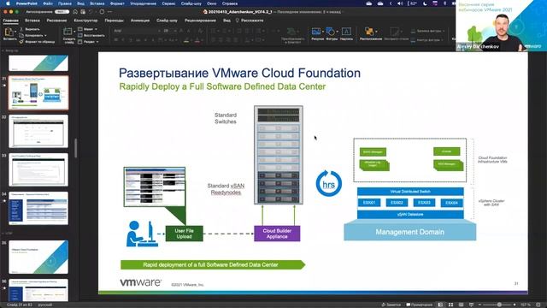Click the New Slide (Создать слайд) icon
The width and height of the screenshot is (547, 308).
(68, 32)
